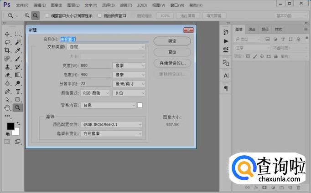This screenshot has width=311, height=193.
Task: Toggle the layer filtering switch
Action: click(306, 38)
